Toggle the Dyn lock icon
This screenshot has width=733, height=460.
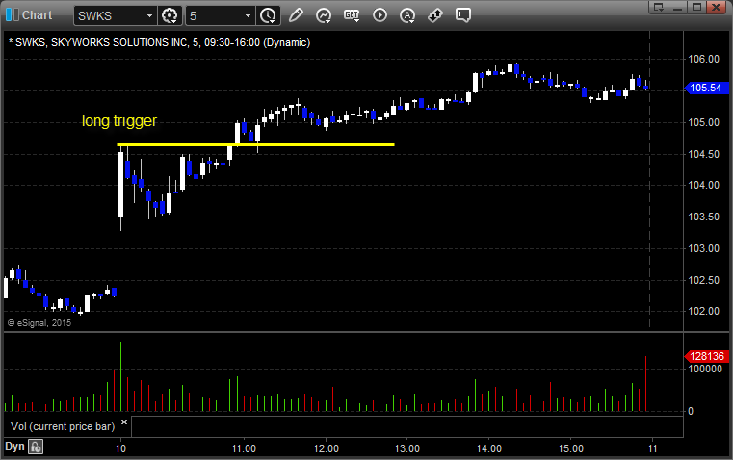(36, 447)
